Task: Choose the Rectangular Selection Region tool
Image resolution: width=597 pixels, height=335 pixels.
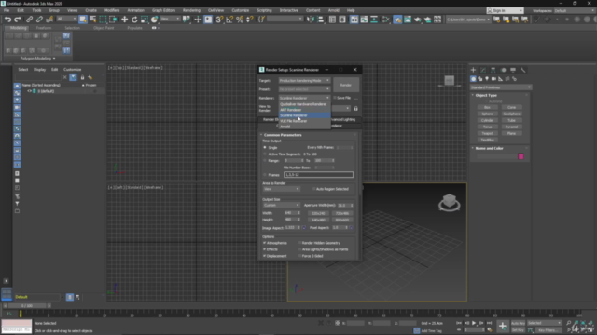Action: point(103,20)
